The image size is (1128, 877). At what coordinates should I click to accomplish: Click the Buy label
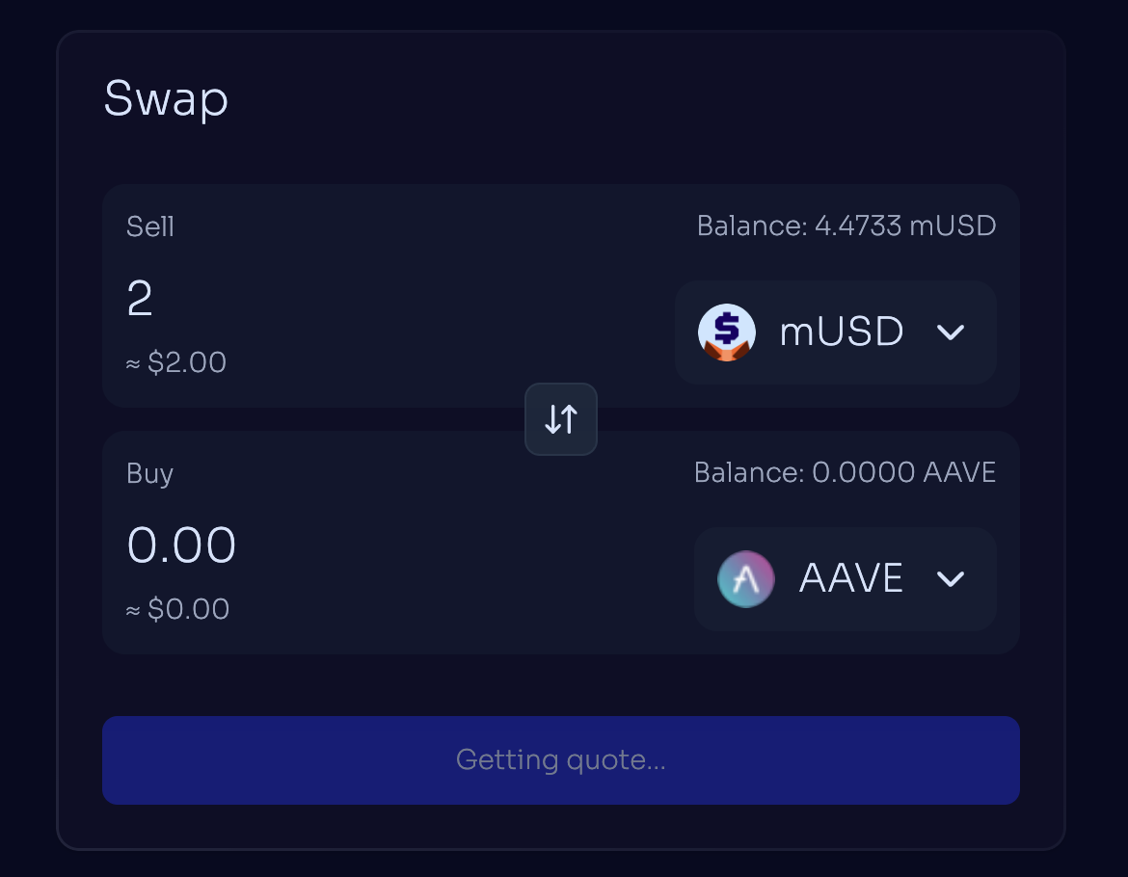click(x=150, y=473)
